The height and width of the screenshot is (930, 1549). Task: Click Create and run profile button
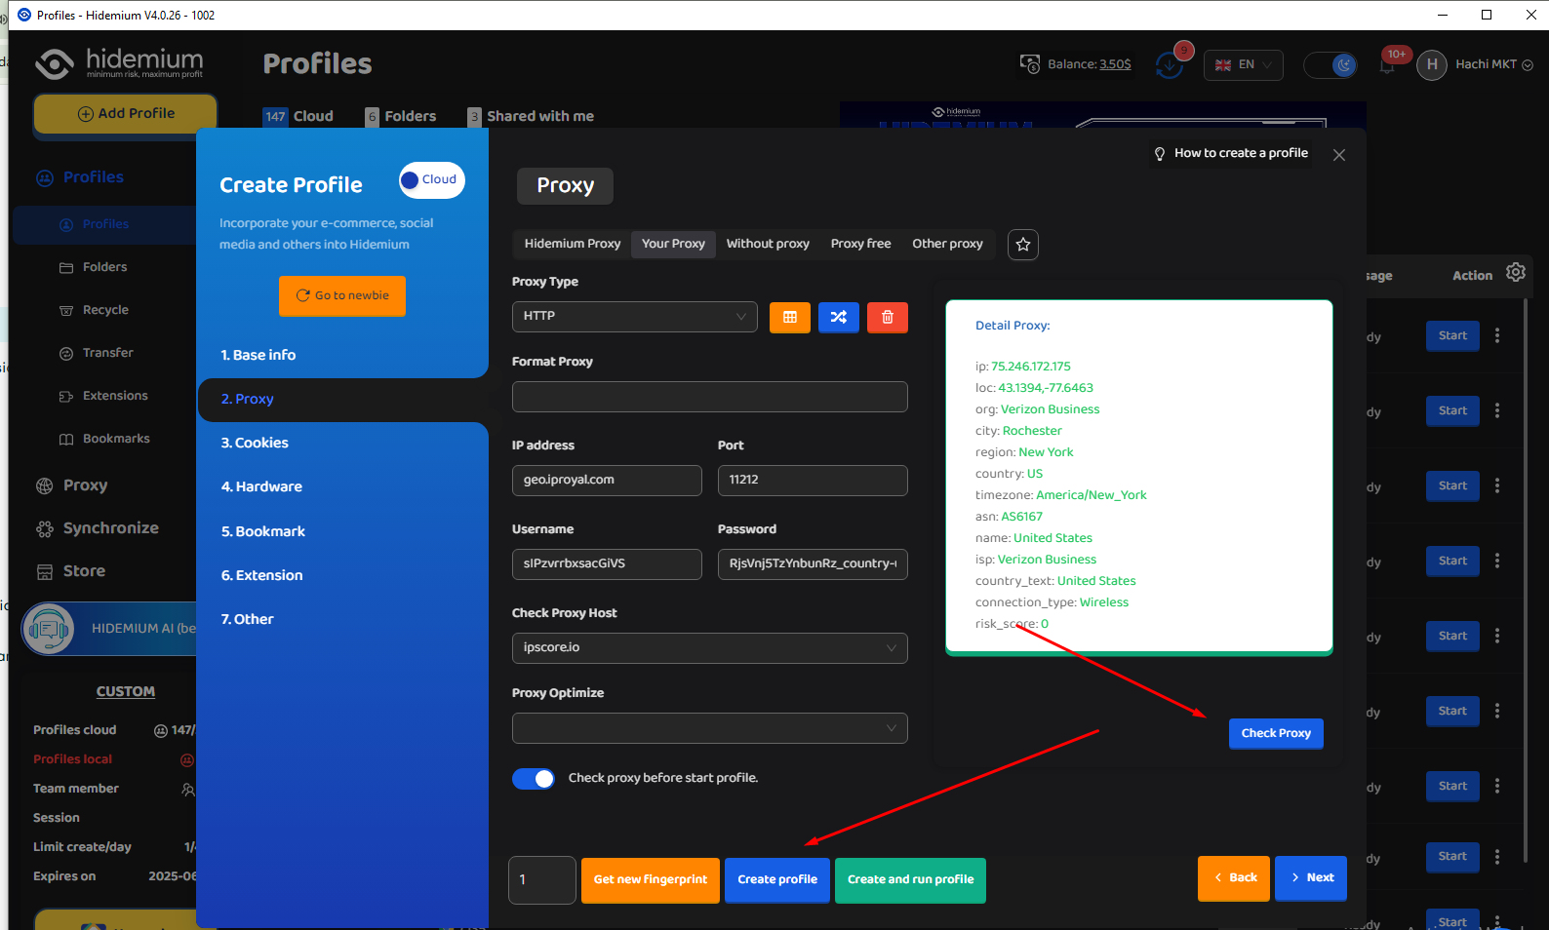[x=910, y=880]
